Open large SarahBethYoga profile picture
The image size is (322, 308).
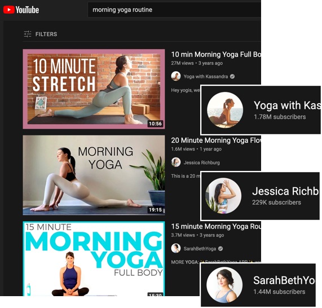[x=224, y=285]
